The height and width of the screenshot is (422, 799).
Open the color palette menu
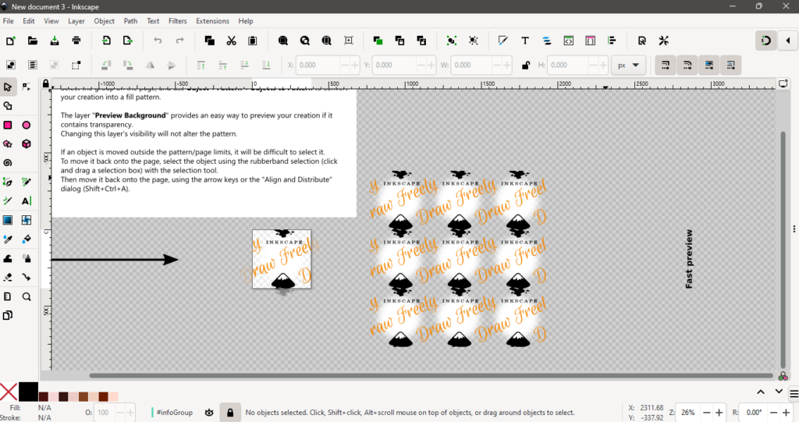(x=794, y=393)
